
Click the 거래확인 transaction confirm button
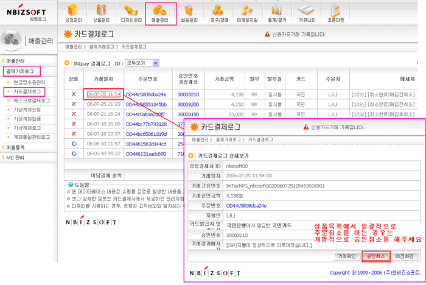(348, 255)
